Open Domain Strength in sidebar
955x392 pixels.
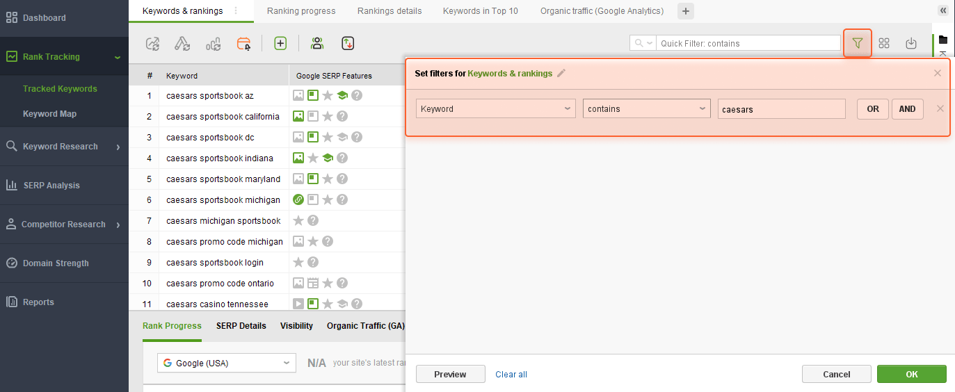[x=64, y=263]
